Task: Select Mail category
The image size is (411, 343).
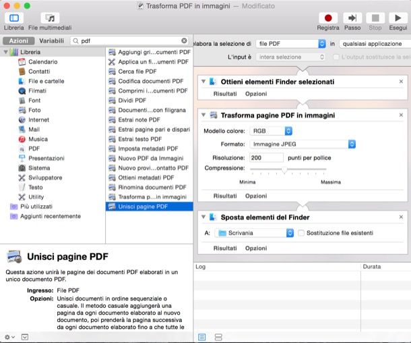Action: 34,130
